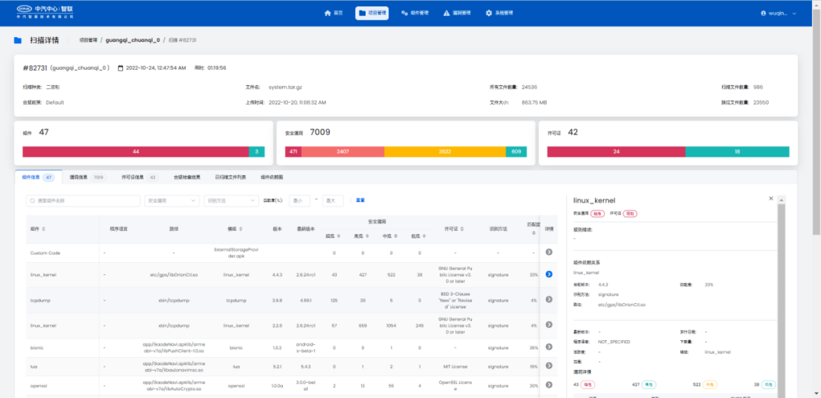
Task: Open the security vulnerability filter dropdown
Action: click(172, 201)
